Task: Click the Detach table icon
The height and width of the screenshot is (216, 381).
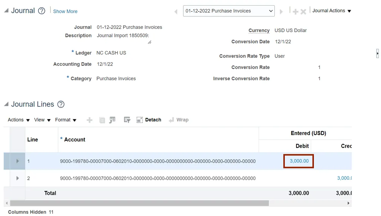Action: [x=149, y=120]
